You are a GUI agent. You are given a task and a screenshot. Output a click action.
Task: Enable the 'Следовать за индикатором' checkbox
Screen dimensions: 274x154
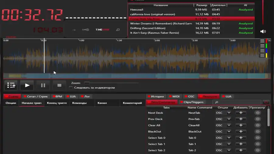coord(71,88)
